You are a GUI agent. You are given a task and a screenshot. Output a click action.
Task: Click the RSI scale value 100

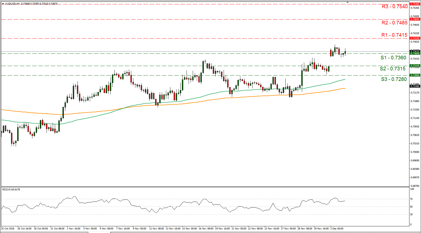click(x=412, y=189)
